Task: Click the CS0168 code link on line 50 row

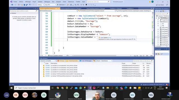Action: click(48, 66)
